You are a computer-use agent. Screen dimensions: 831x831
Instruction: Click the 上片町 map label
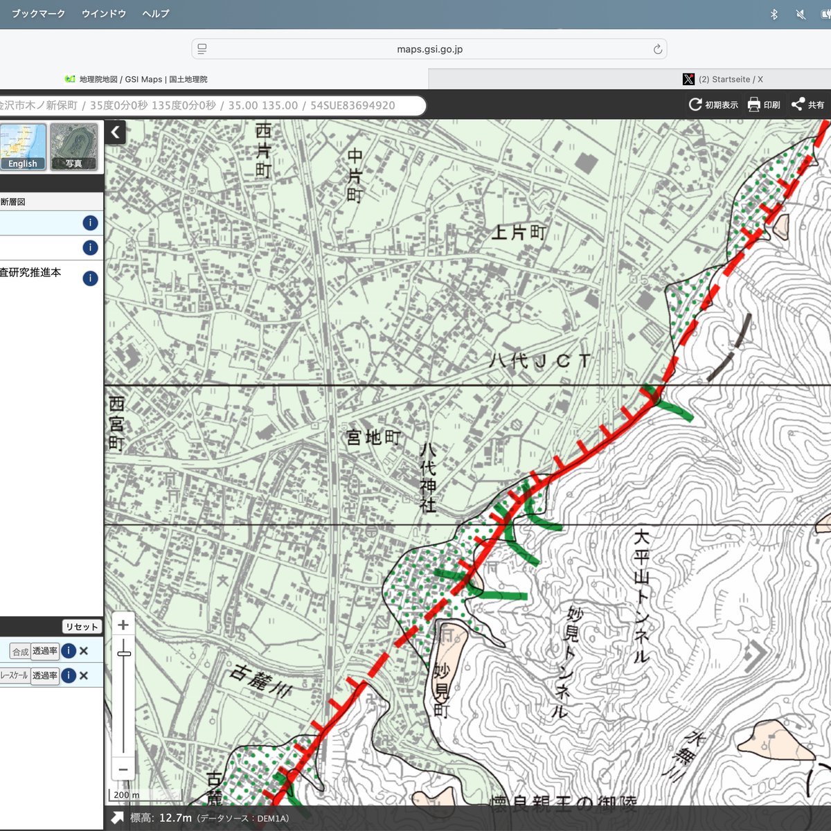click(x=519, y=232)
